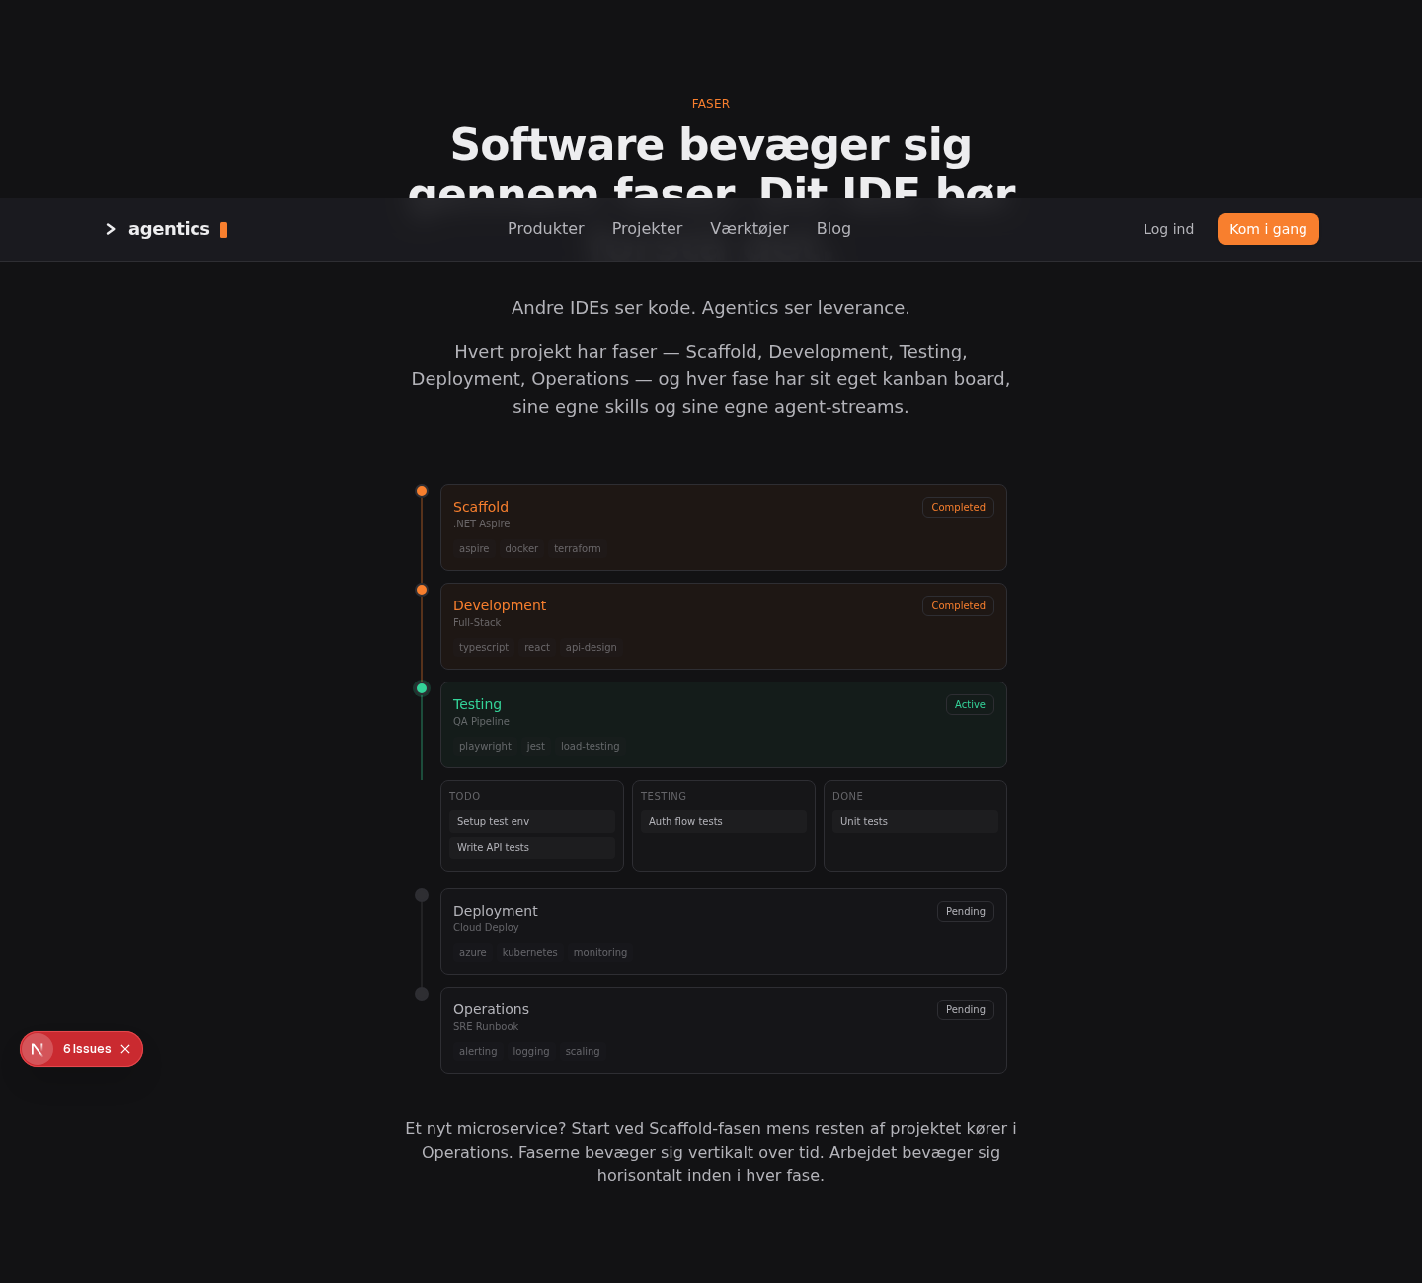Expand the Deployment phase card
This screenshot has height=1283, width=1422.
[724, 931]
